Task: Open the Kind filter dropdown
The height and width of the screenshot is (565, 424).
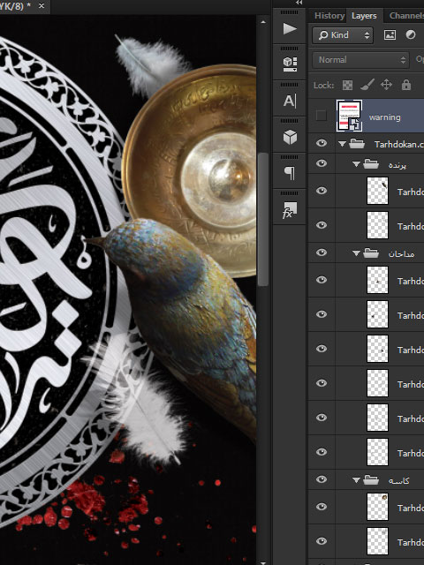Action: point(343,35)
